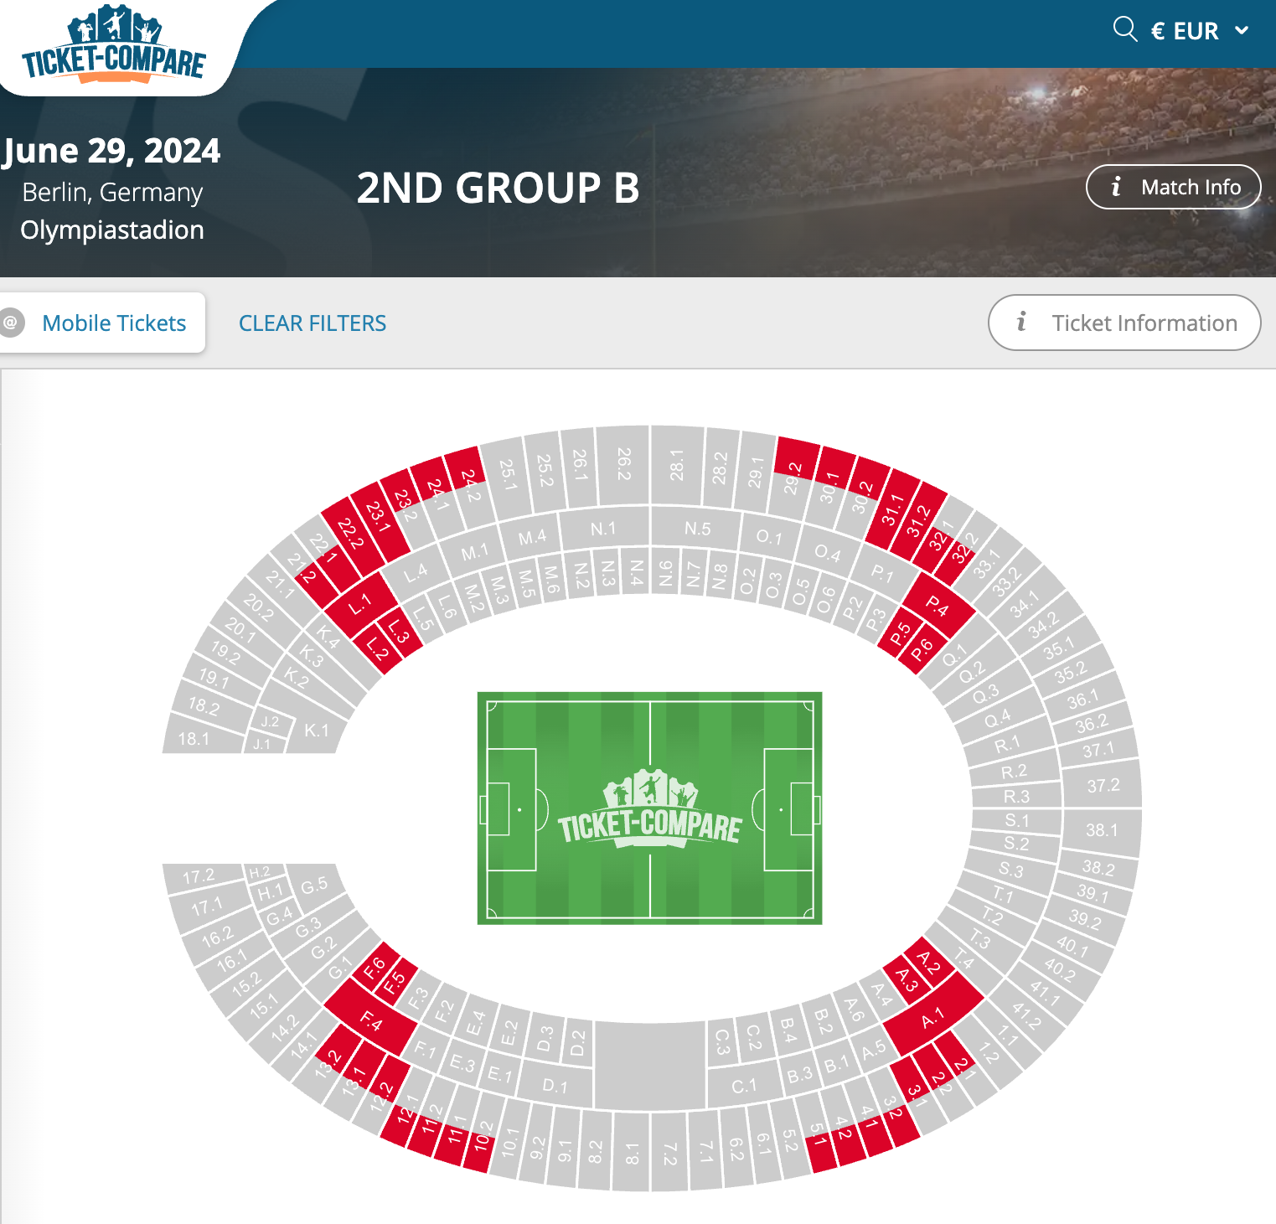Open the EUR currency dropdown

[x=1199, y=31]
